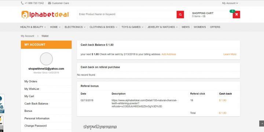Expand the My Account top dropdown
Screen dimensions: 264x132
230,3
